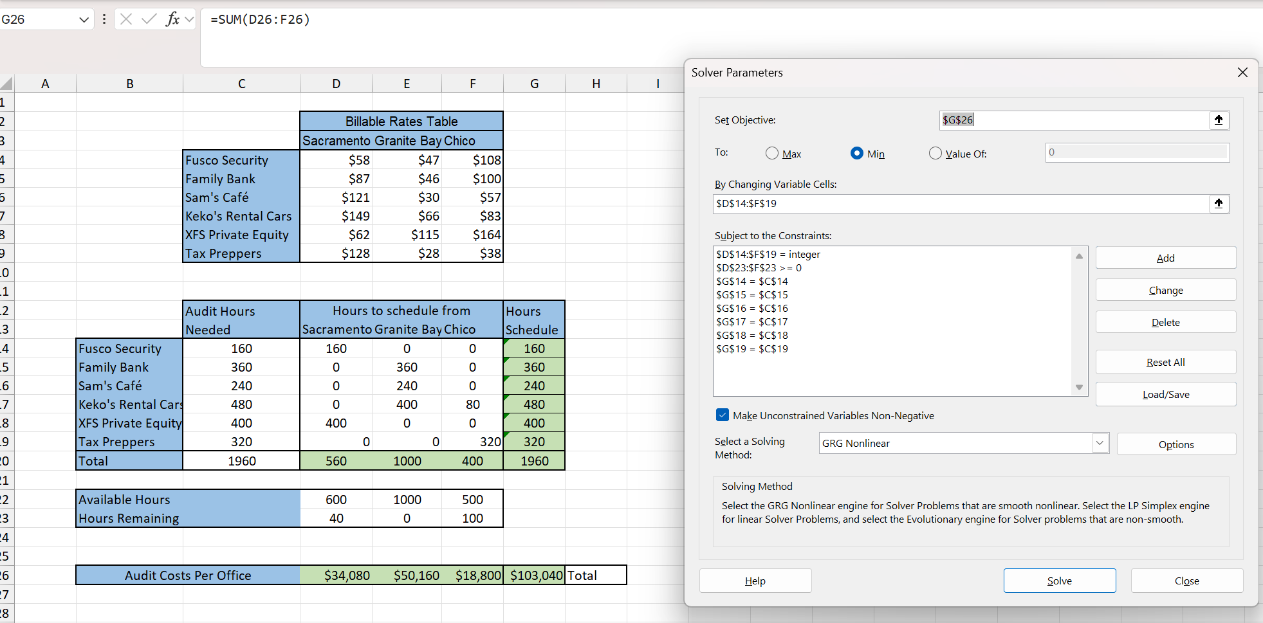Image resolution: width=1263 pixels, height=623 pixels.
Task: Select constraint $D$23:$F$23 >= 0
Action: coord(759,268)
